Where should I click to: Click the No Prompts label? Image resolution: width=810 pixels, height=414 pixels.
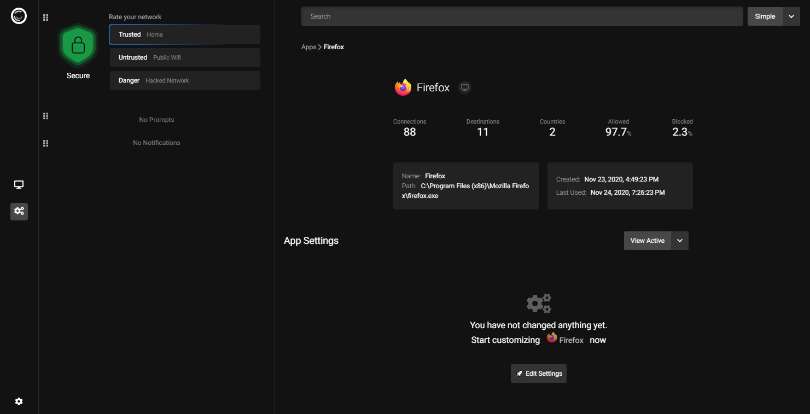[156, 120]
